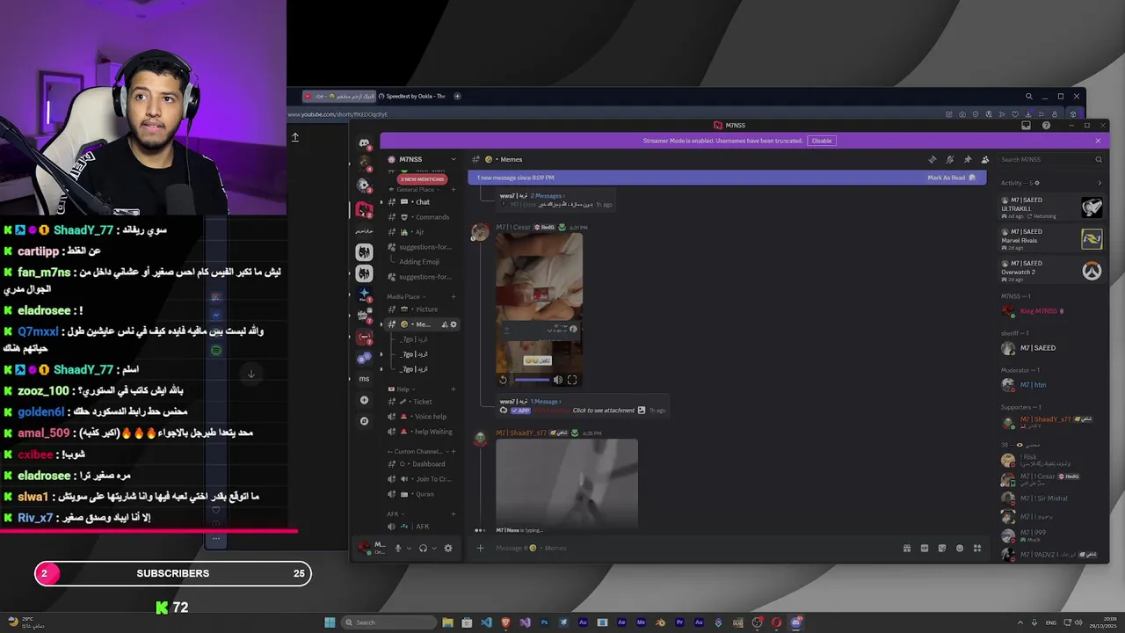The width and height of the screenshot is (1125, 633).
Task: Click to see attachment link
Action: pyautogui.click(x=604, y=411)
